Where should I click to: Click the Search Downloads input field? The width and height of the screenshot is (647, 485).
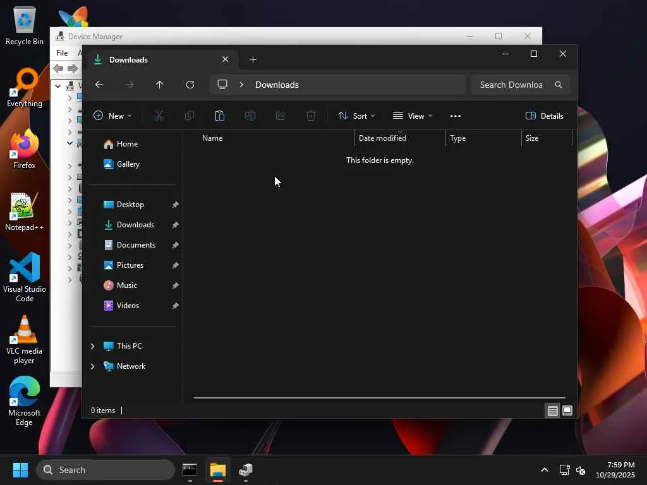[512, 85]
